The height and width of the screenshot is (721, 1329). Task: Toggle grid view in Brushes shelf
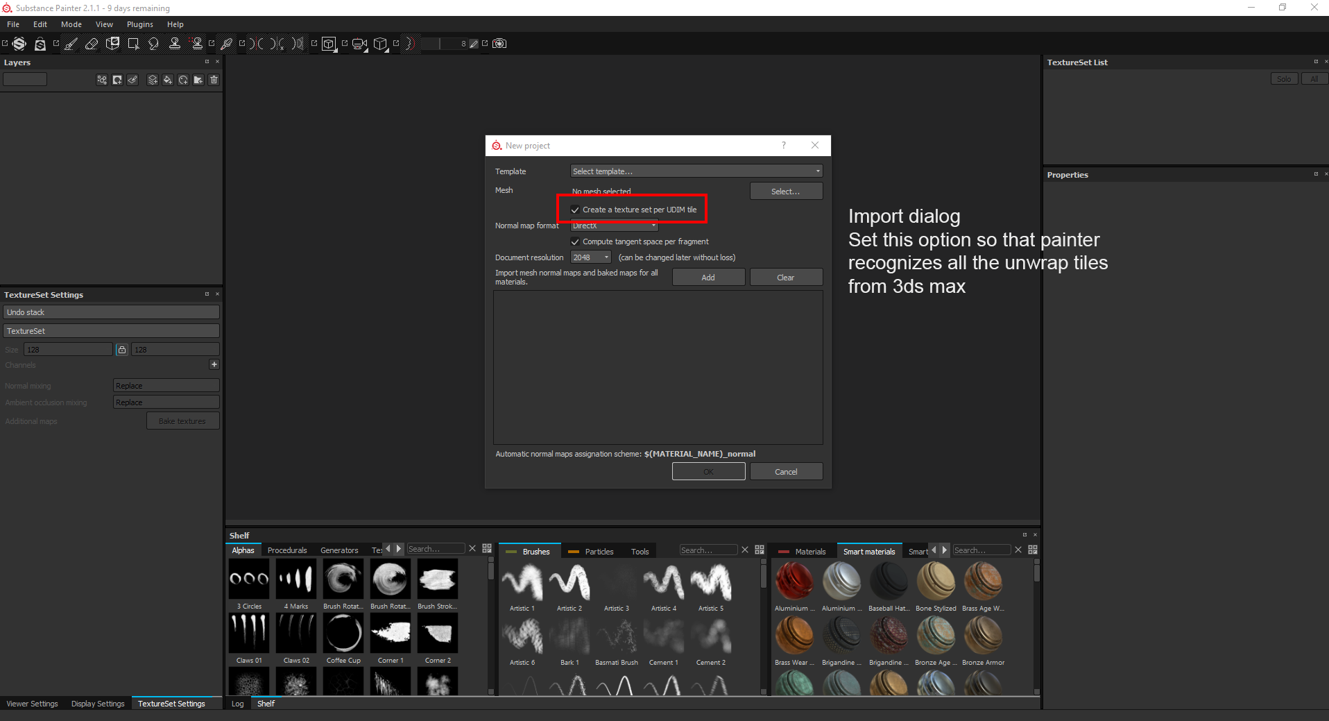point(760,550)
